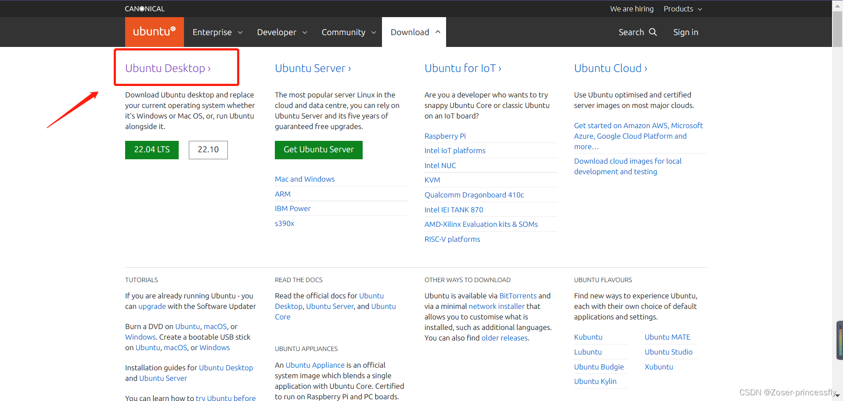Open the Lubuntu flavour link
Image resolution: width=843 pixels, height=401 pixels.
coord(588,352)
